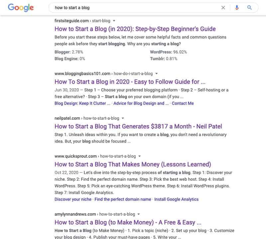Click the WordPress: 96.02% stat

point(168,52)
